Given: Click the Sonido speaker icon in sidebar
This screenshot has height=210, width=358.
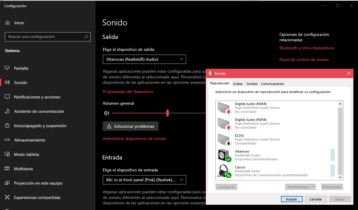Looking at the screenshot, I should click(x=7, y=82).
